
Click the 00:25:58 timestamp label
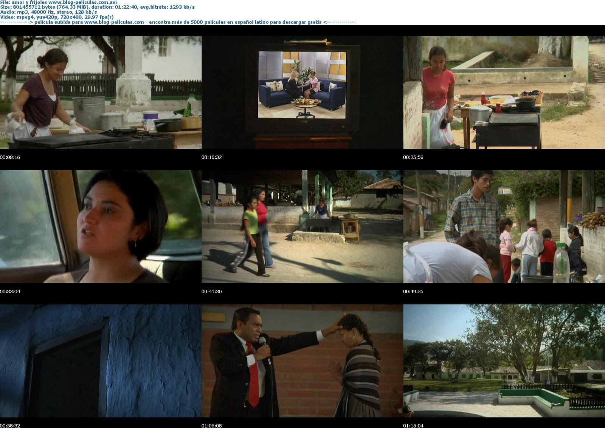413,157
